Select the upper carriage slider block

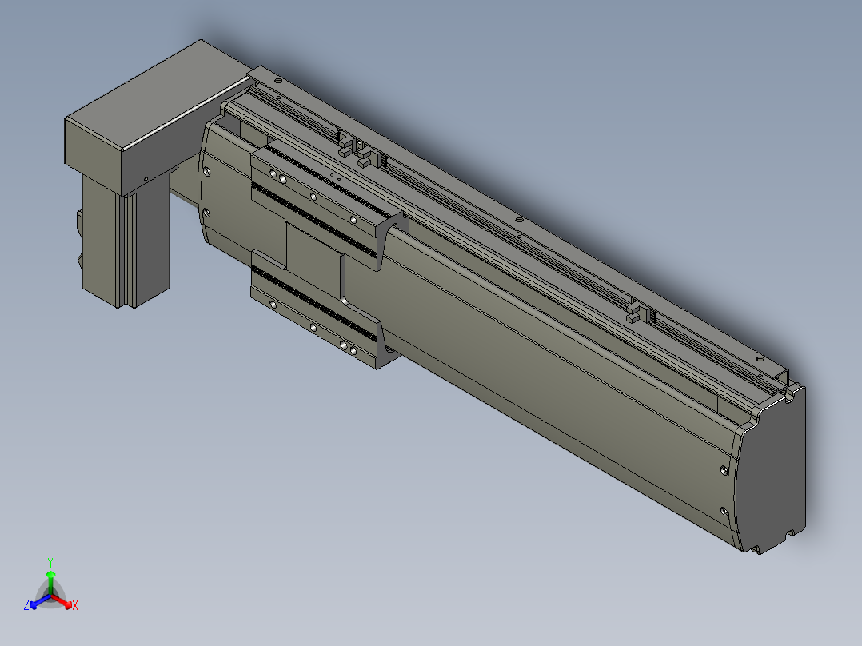325,203
